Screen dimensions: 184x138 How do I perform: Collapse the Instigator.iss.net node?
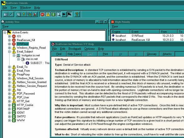tap(14, 56)
